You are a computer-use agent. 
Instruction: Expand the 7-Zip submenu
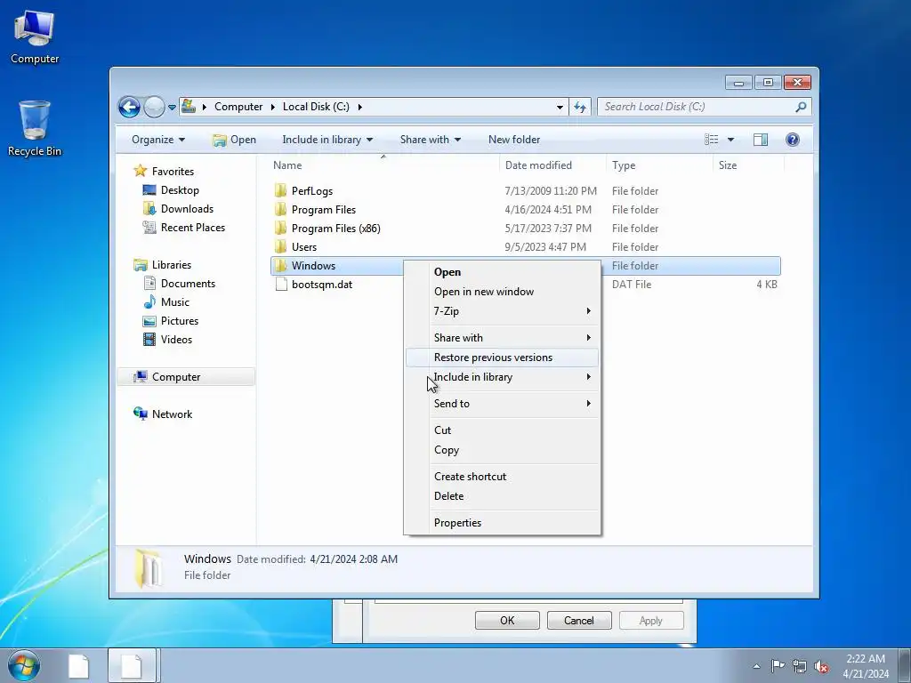click(x=502, y=311)
